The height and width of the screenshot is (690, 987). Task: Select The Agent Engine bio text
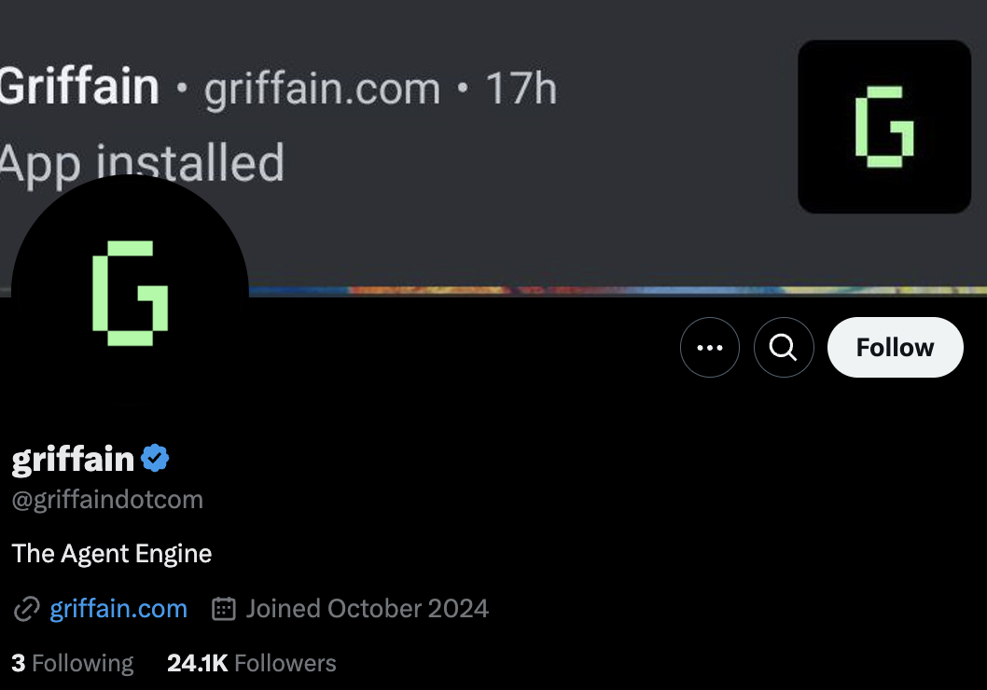(x=112, y=554)
